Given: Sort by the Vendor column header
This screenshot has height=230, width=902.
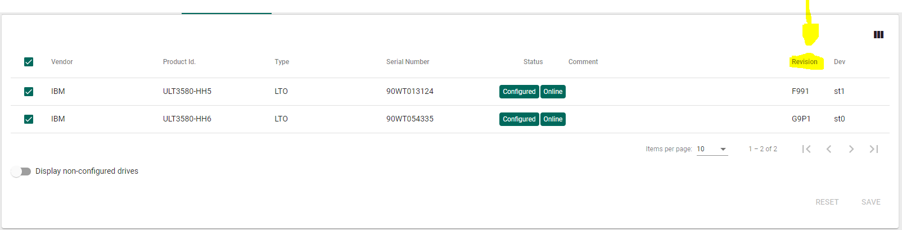Looking at the screenshot, I should click(62, 62).
